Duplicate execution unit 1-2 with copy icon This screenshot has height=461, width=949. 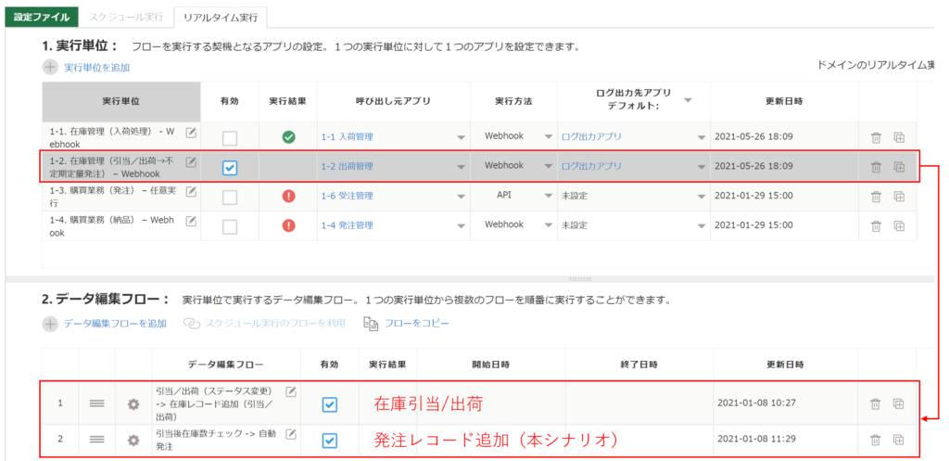[899, 167]
